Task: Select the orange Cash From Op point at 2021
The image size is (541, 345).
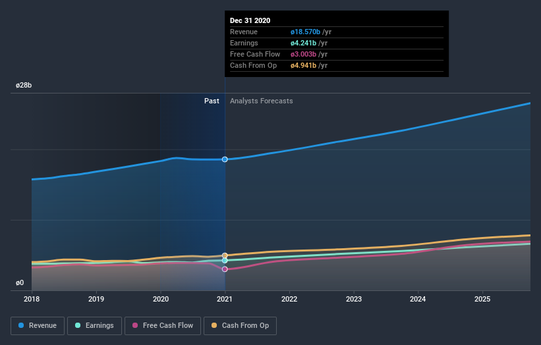Action: coord(225,255)
